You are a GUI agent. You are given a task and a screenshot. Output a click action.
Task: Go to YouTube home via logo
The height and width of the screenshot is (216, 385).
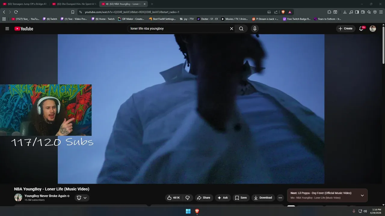click(24, 28)
